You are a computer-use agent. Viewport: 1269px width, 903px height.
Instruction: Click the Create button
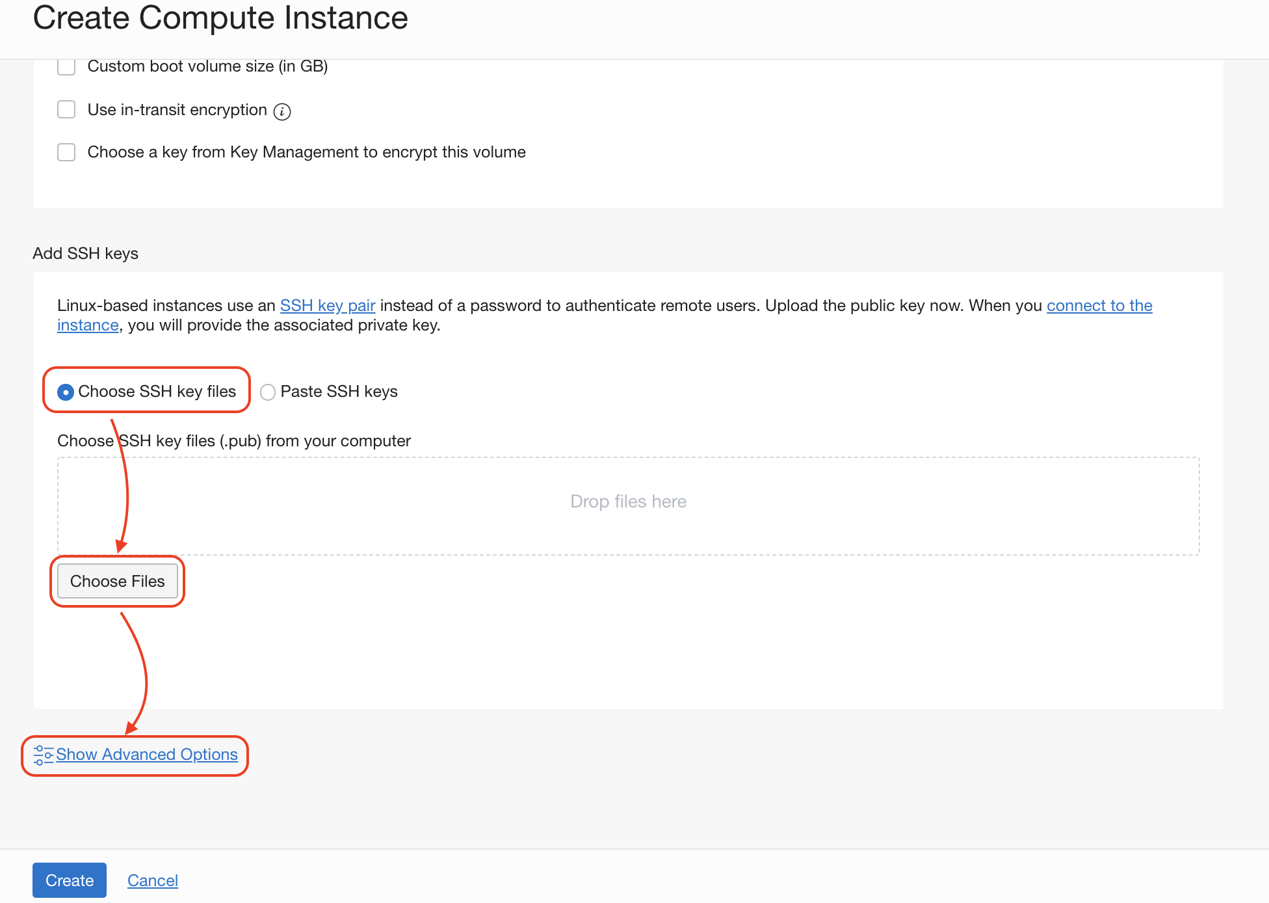coord(70,880)
